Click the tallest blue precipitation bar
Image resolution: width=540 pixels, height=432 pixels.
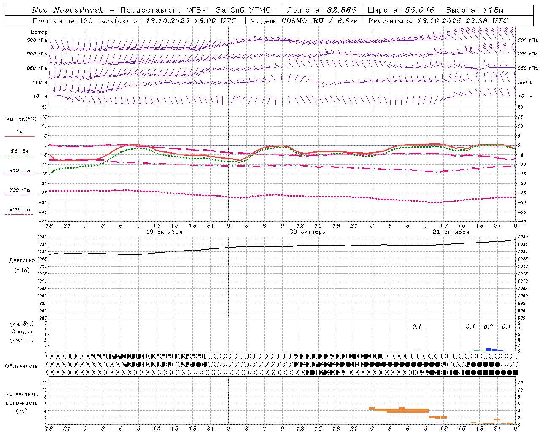pyautogui.click(x=489, y=350)
